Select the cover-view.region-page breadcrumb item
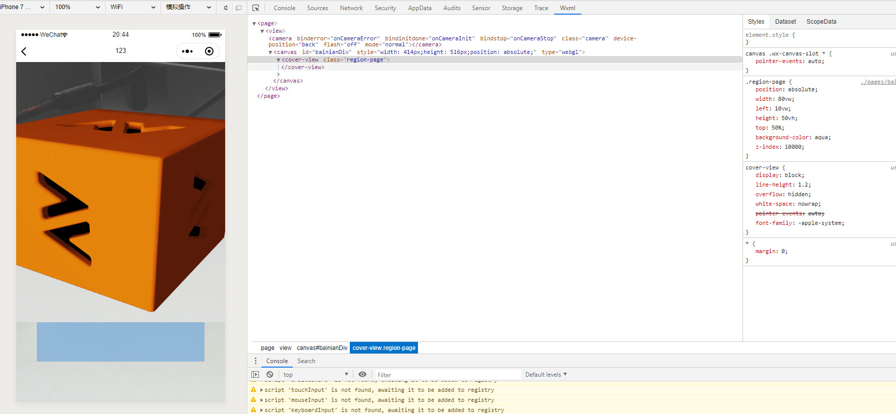The image size is (896, 414). coord(384,348)
